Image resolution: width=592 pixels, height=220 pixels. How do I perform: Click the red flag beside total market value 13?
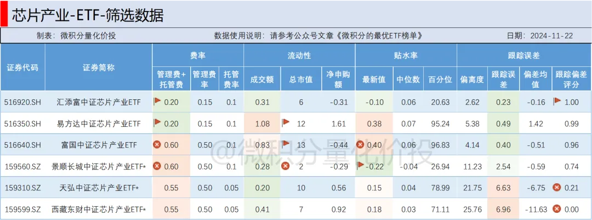(x=286, y=145)
